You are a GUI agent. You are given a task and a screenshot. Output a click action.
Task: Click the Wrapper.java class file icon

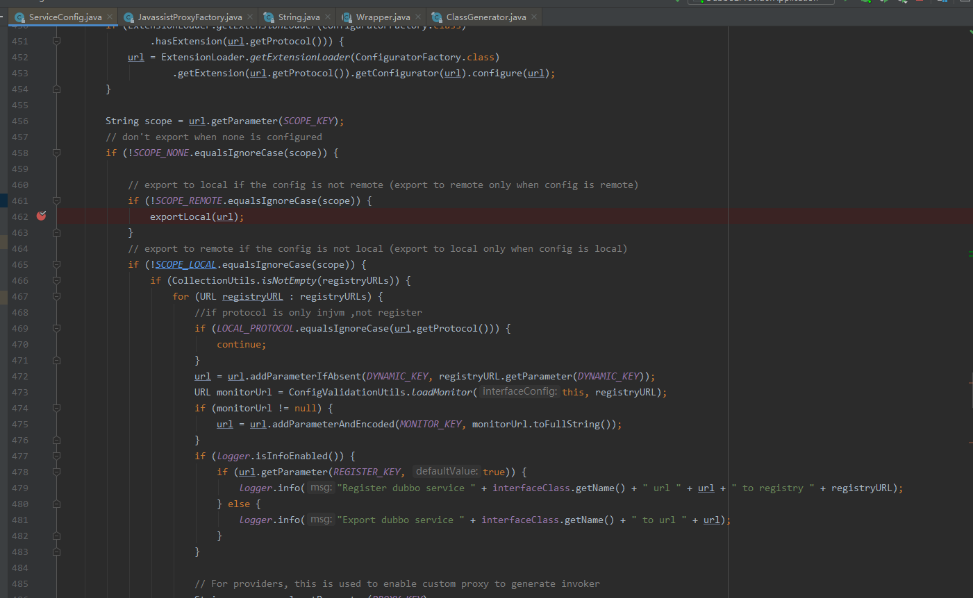pyautogui.click(x=347, y=17)
